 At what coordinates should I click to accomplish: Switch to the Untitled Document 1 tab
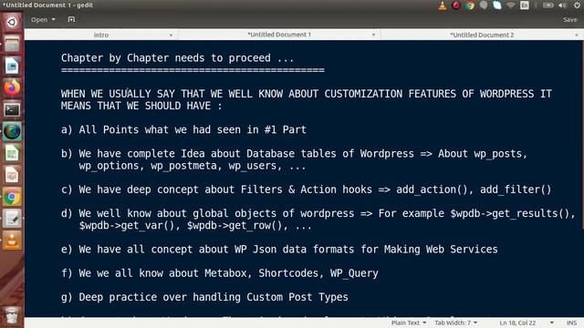point(279,35)
